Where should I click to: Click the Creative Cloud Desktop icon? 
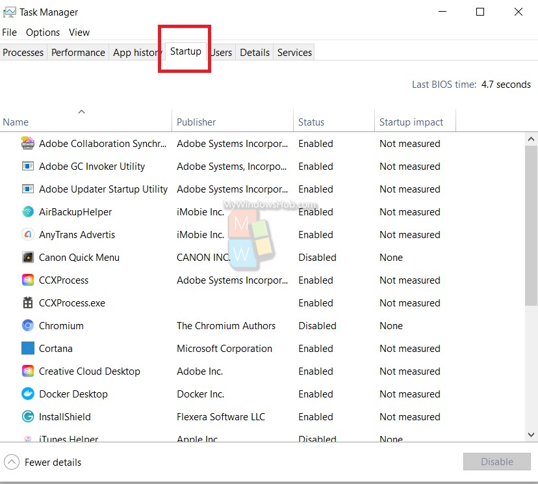coord(28,371)
